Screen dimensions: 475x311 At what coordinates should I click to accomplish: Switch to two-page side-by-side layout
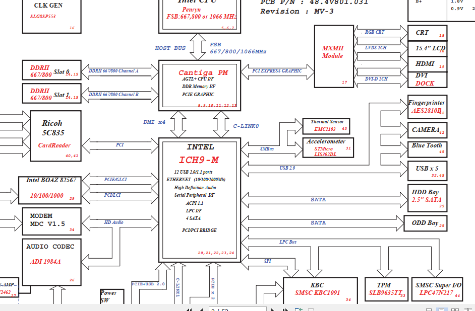(456, 309)
